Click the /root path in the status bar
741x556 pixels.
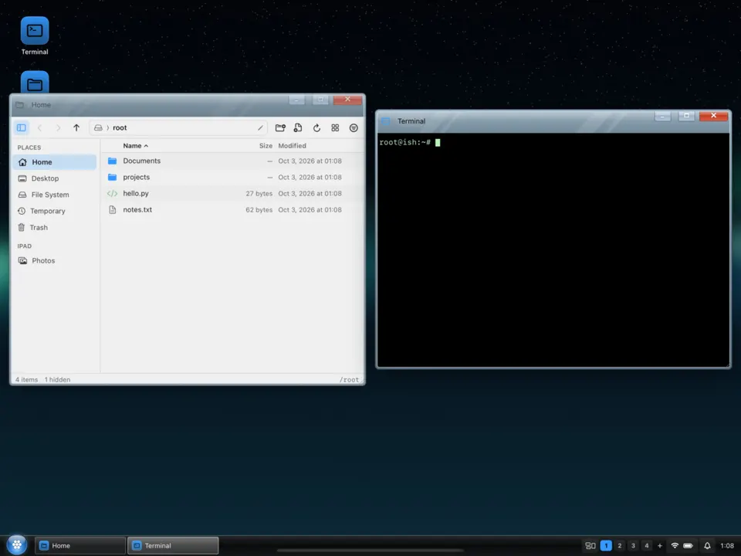(x=349, y=380)
